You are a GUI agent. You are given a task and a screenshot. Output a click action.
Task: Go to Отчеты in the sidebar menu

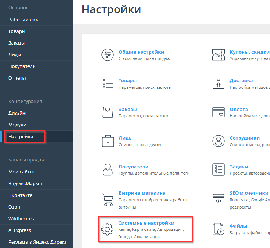[17, 78]
